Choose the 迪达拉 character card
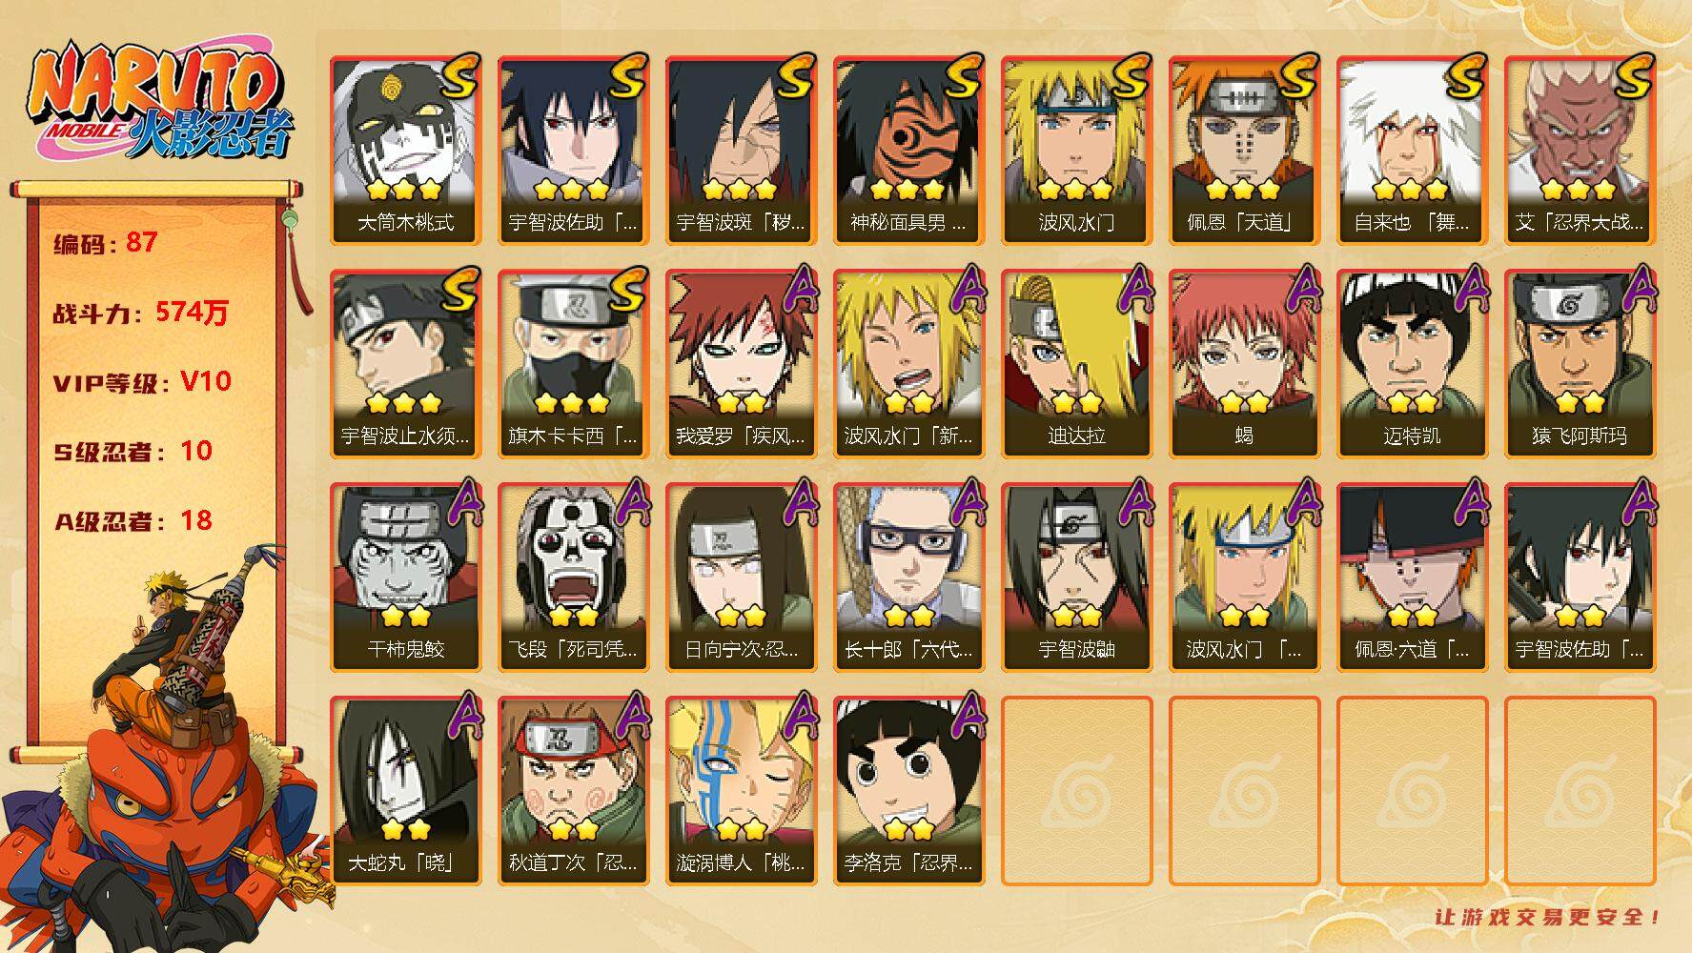 [x=1076, y=364]
